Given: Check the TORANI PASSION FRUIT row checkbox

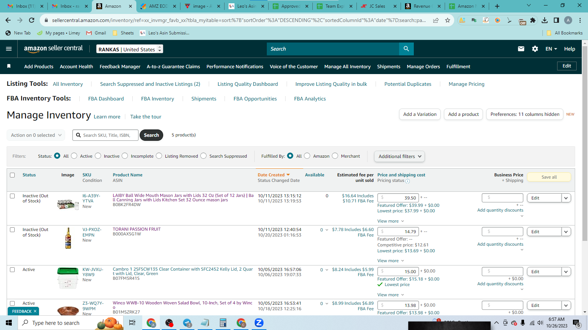Looking at the screenshot, I should tap(12, 230).
